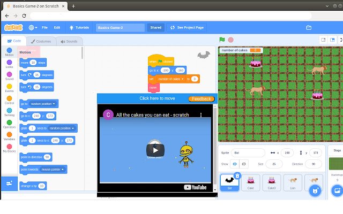Screen dimensions: 343x214
Task: Open number of cakes dropdown in set block
Action: [171, 79]
